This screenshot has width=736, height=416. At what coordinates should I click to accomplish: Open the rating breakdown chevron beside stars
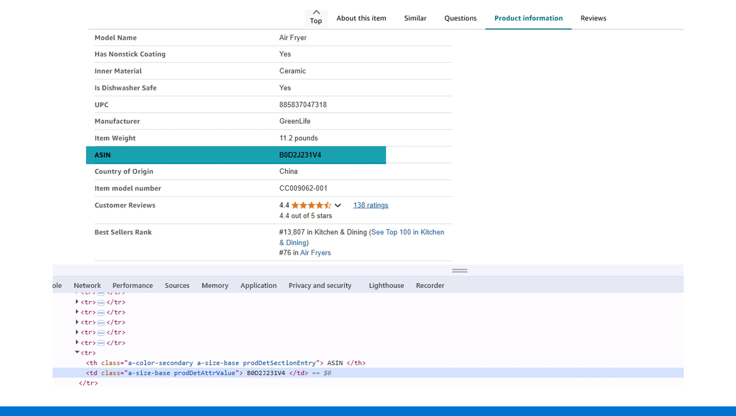338,206
